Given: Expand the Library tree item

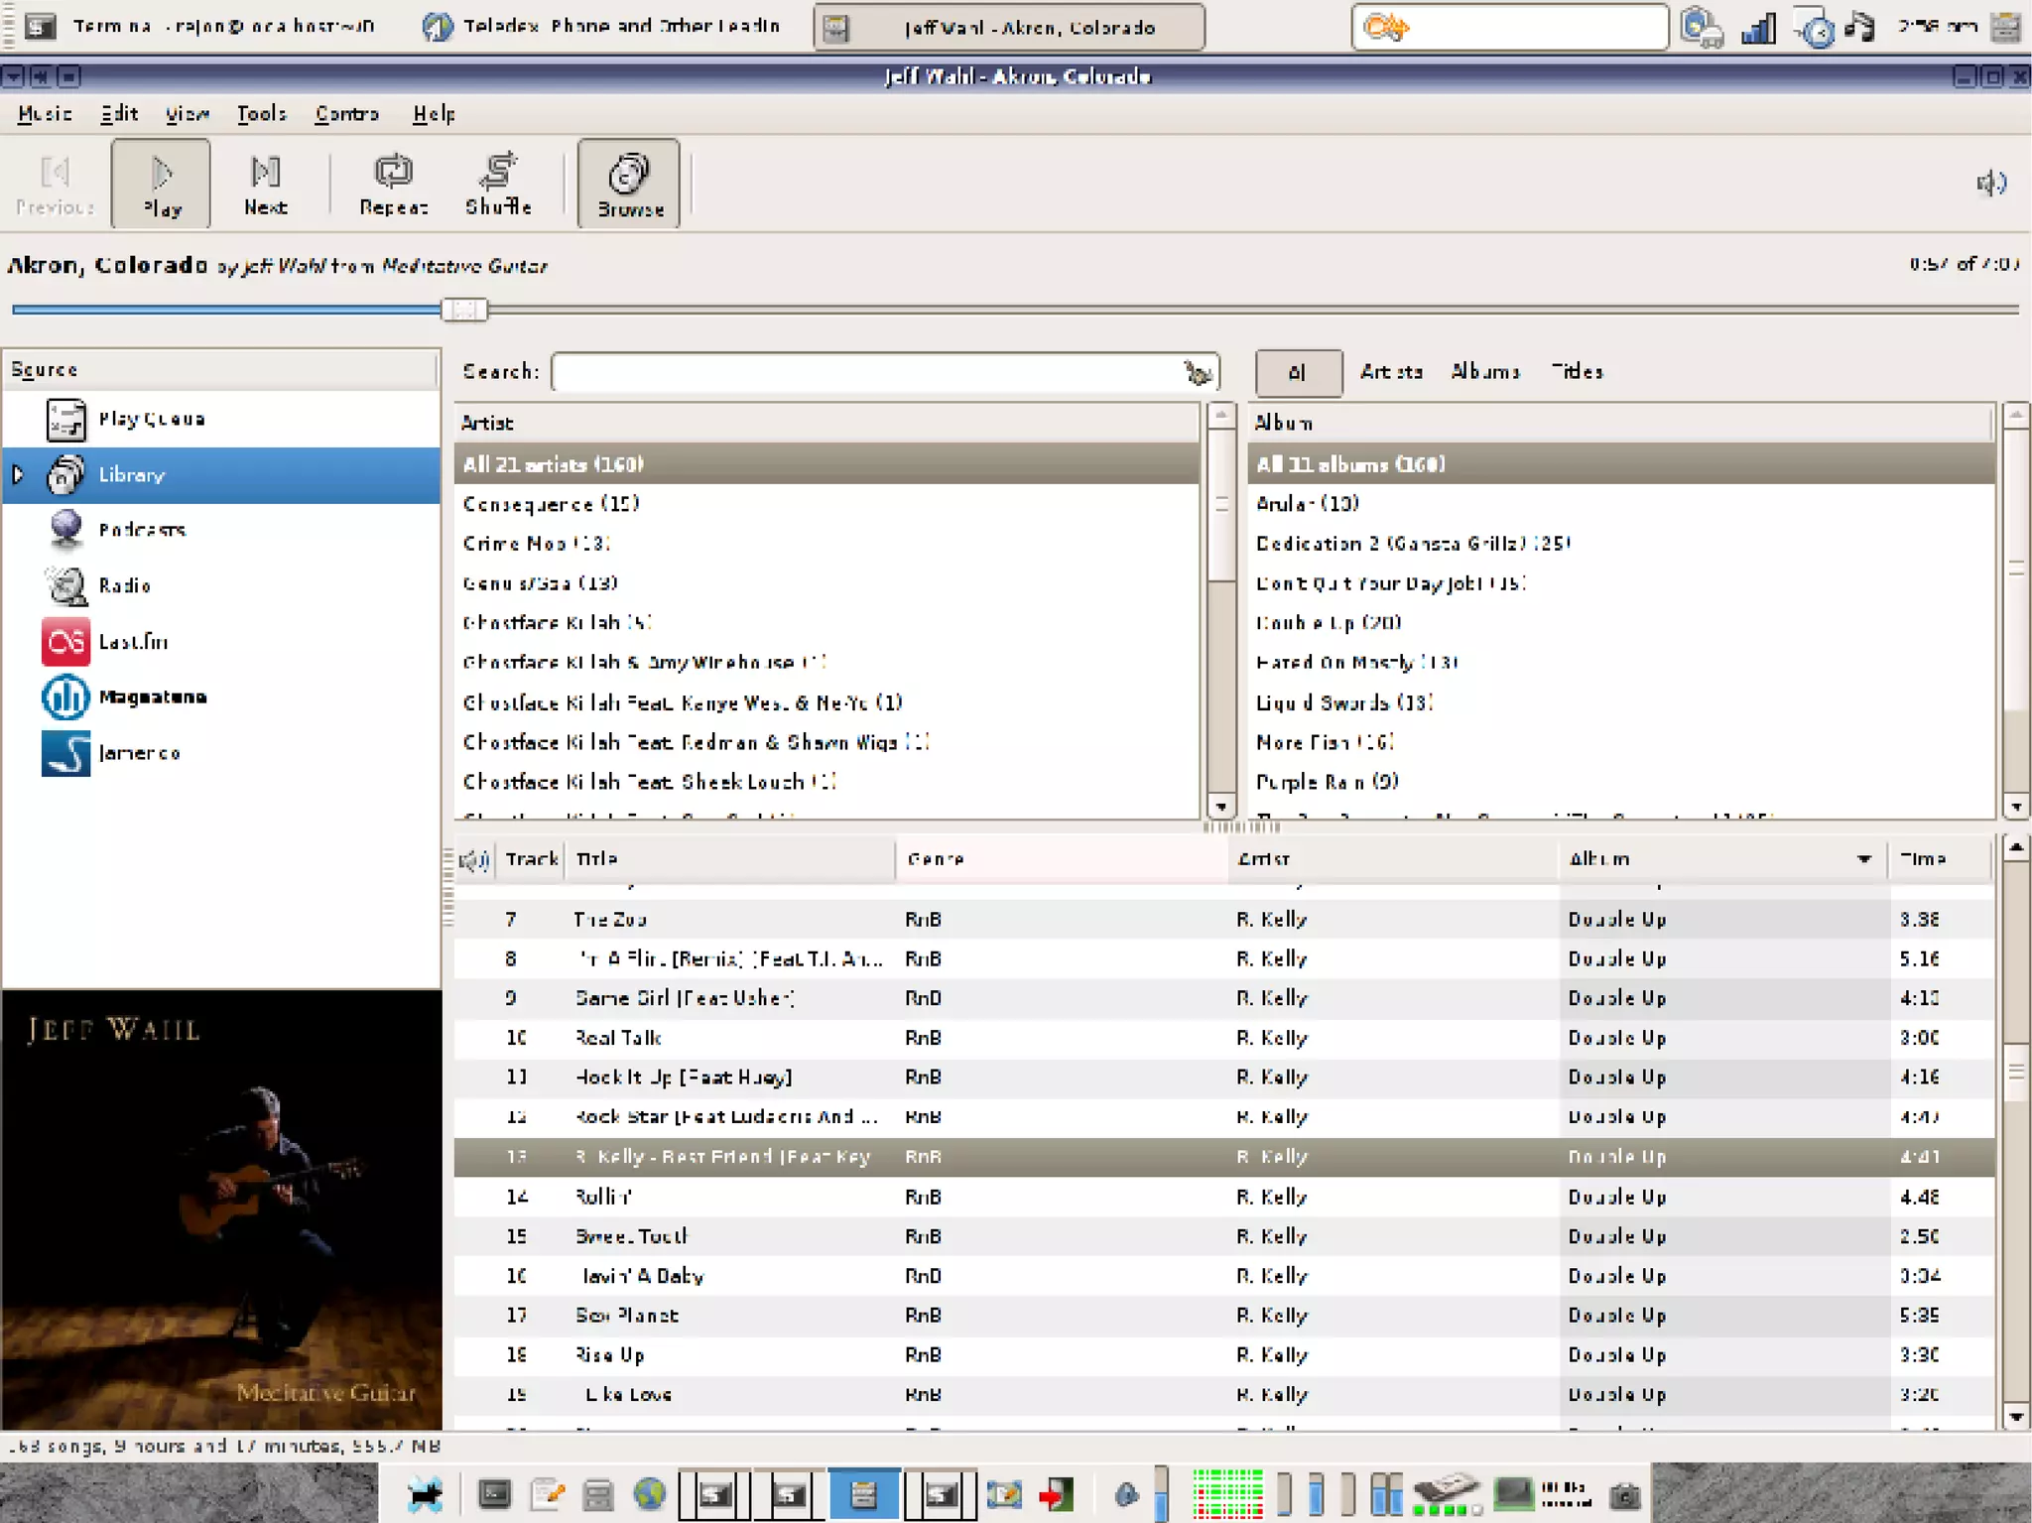Looking at the screenshot, I should tap(18, 474).
